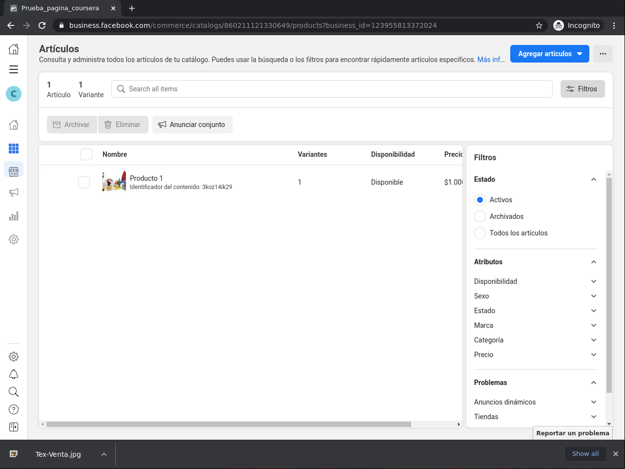The width and height of the screenshot is (625, 469).
Task: Select the Archivados radio button
Action: (480, 216)
